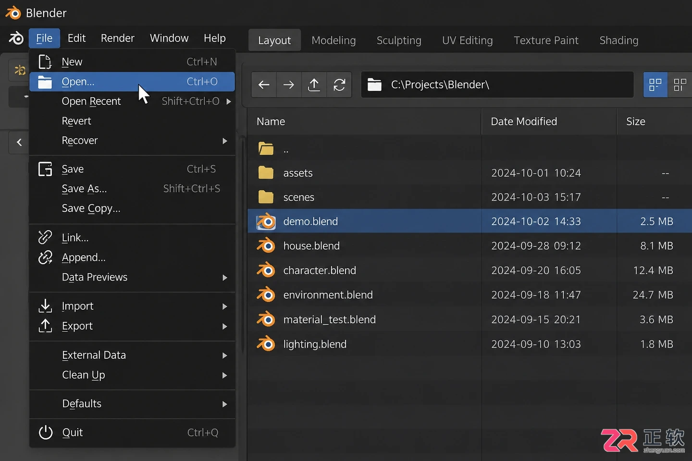The height and width of the screenshot is (461, 692).
Task: Open the Edit menu
Action: point(76,38)
